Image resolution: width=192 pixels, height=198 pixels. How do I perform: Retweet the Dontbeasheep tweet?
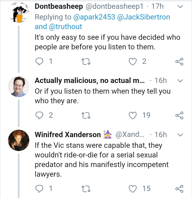pyautogui.click(x=86, y=61)
